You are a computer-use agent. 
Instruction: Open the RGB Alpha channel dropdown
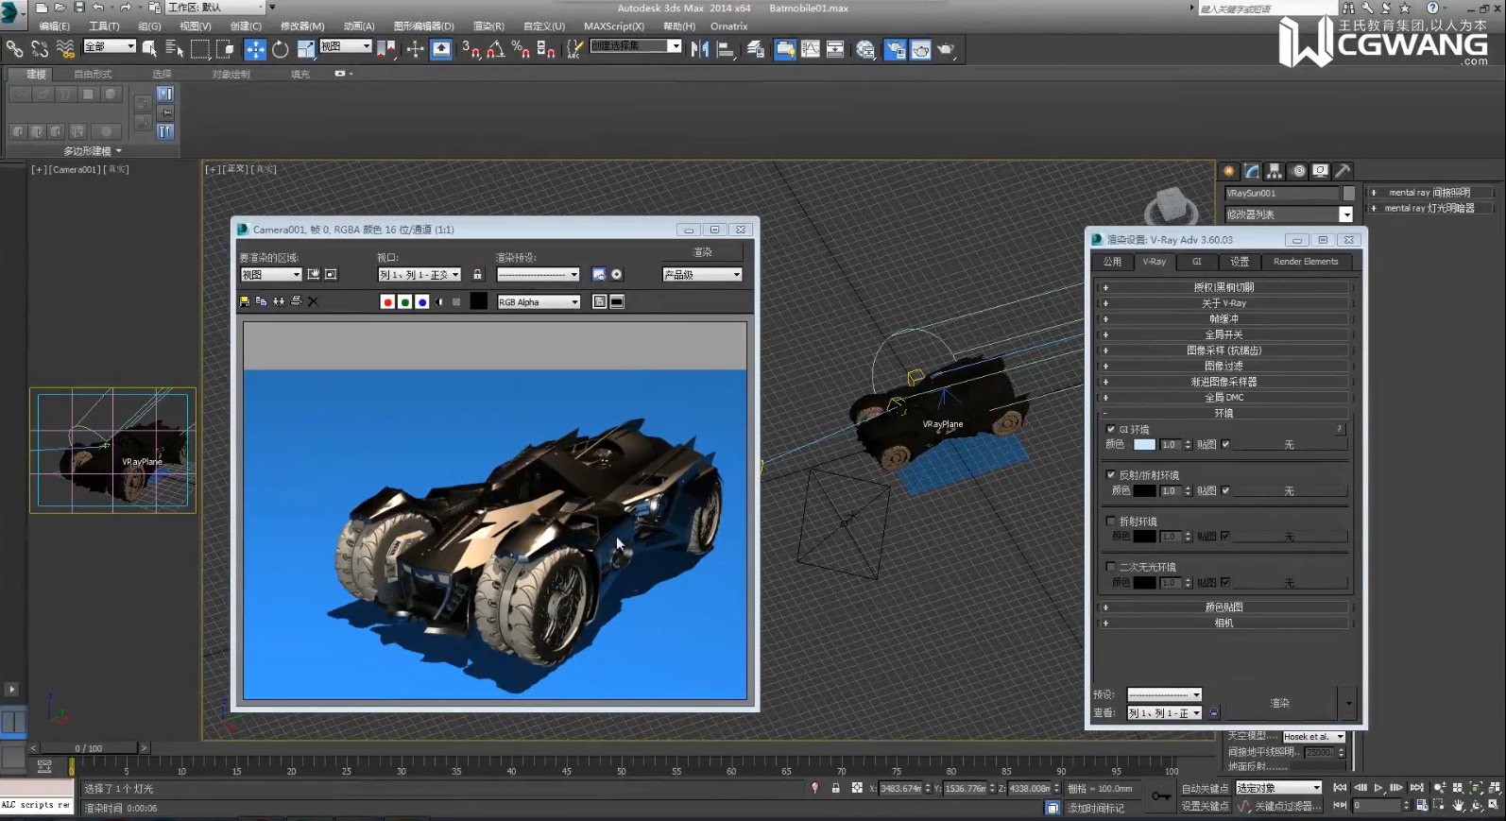[x=539, y=301]
